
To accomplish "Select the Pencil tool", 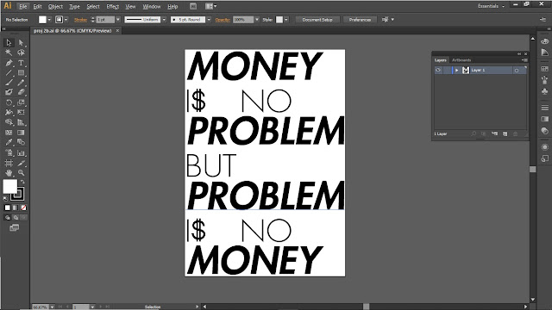I will (x=21, y=83).
